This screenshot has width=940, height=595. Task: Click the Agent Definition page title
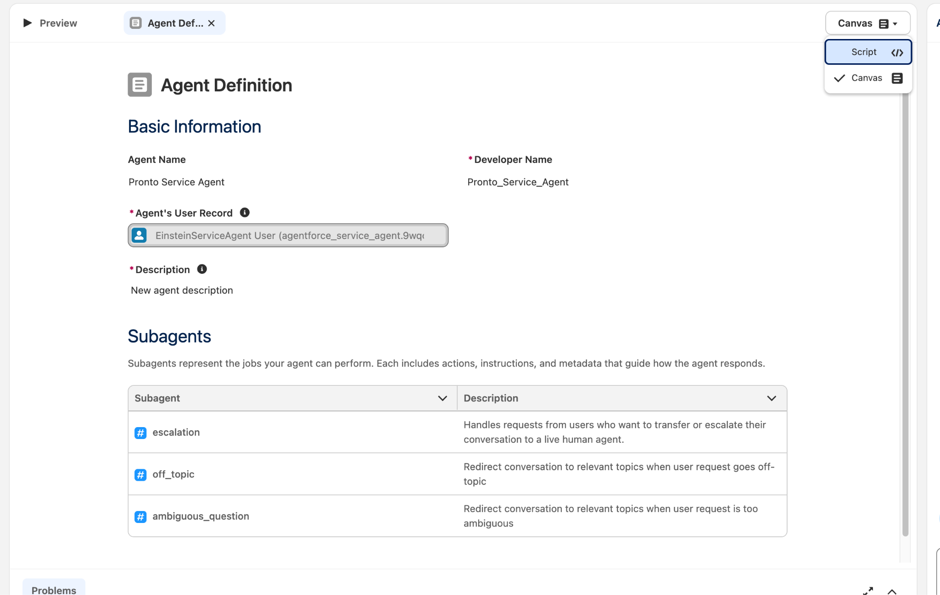pos(226,85)
